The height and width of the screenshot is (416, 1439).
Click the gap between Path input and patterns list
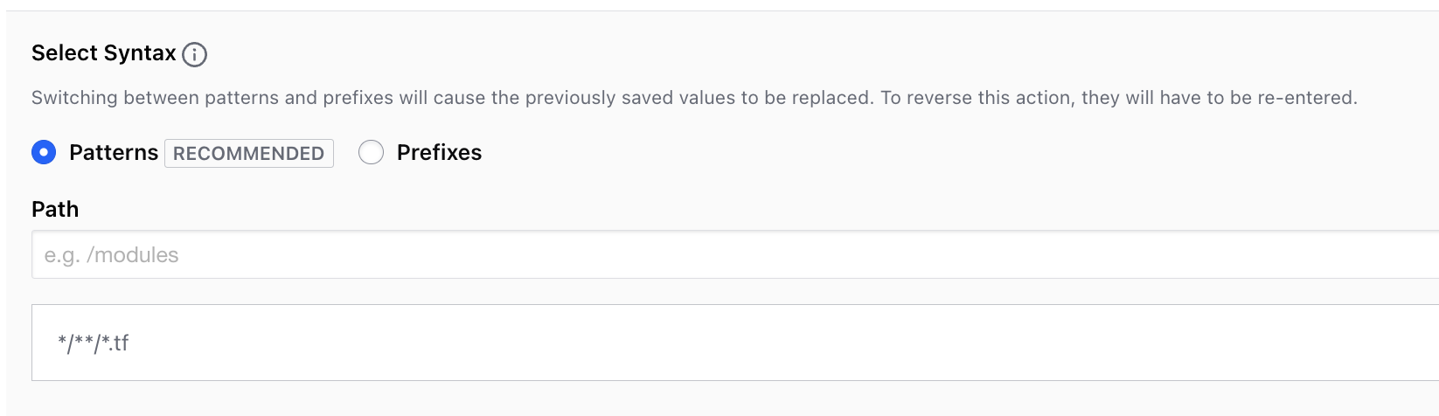click(699, 291)
